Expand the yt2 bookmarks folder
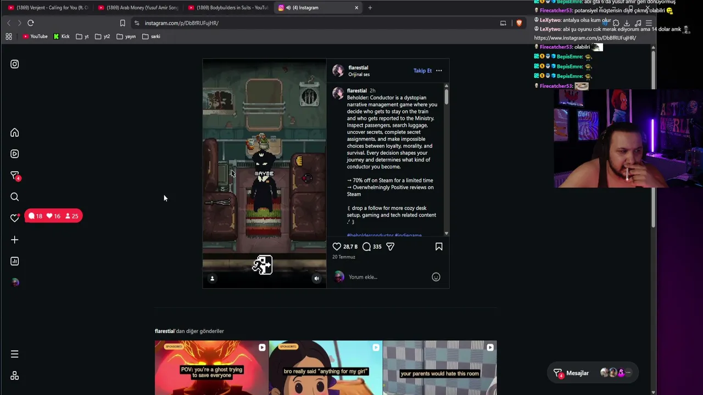703x395 pixels. point(102,36)
